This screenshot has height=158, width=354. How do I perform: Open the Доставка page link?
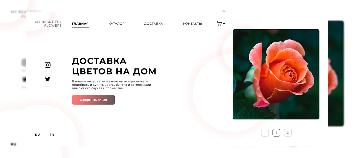coord(154,24)
